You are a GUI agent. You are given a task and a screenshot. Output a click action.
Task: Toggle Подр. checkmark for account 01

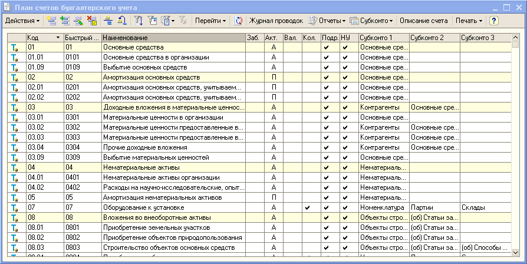coord(326,47)
